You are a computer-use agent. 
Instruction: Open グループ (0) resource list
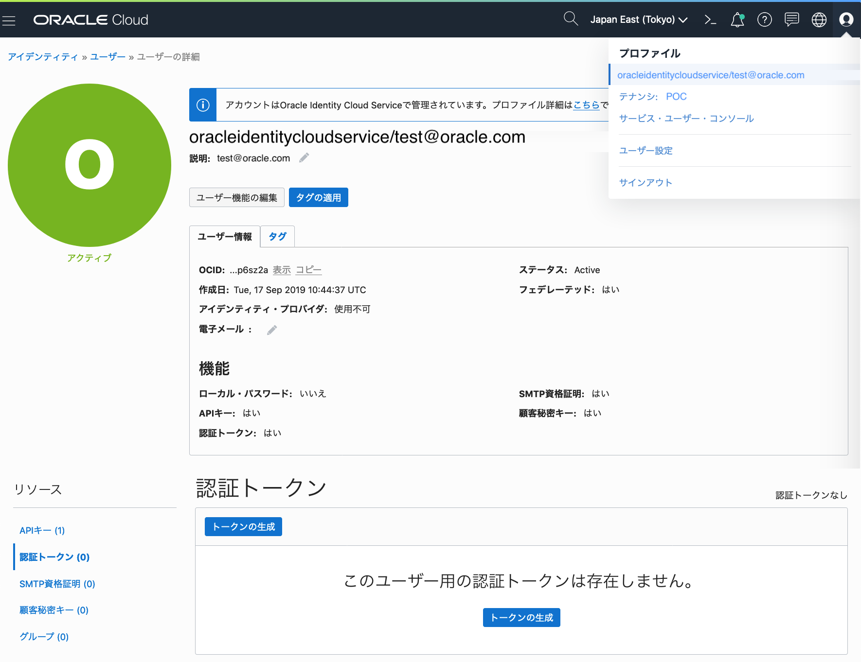click(44, 637)
